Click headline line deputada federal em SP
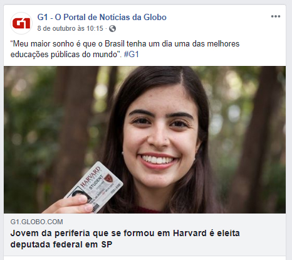The image size is (292, 260). click(61, 244)
